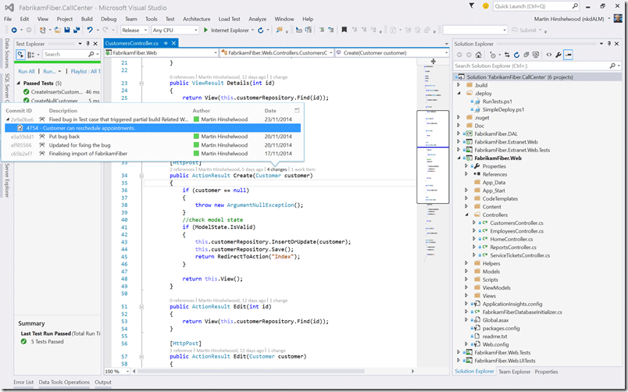Open the Output bottom tab
This screenshot has width=628, height=392.
[x=103, y=382]
